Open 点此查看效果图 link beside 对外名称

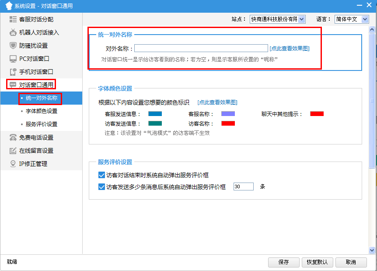[x=290, y=49]
